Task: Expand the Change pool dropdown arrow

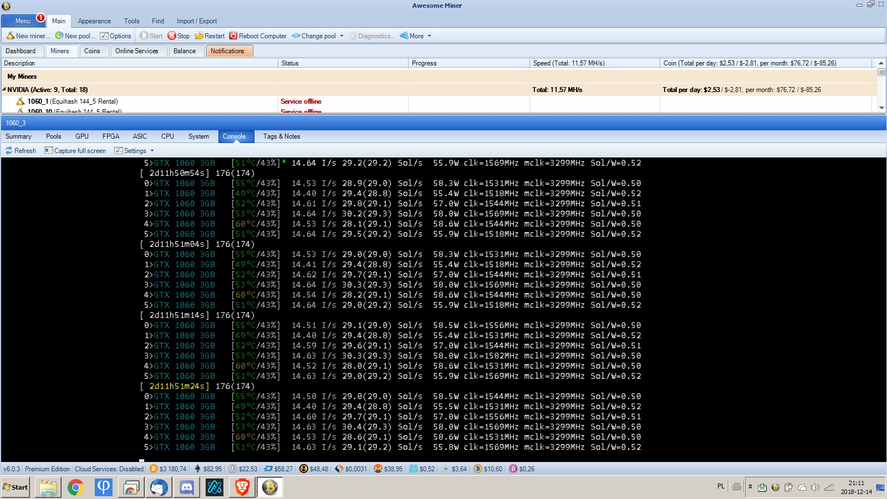Action: 341,36
